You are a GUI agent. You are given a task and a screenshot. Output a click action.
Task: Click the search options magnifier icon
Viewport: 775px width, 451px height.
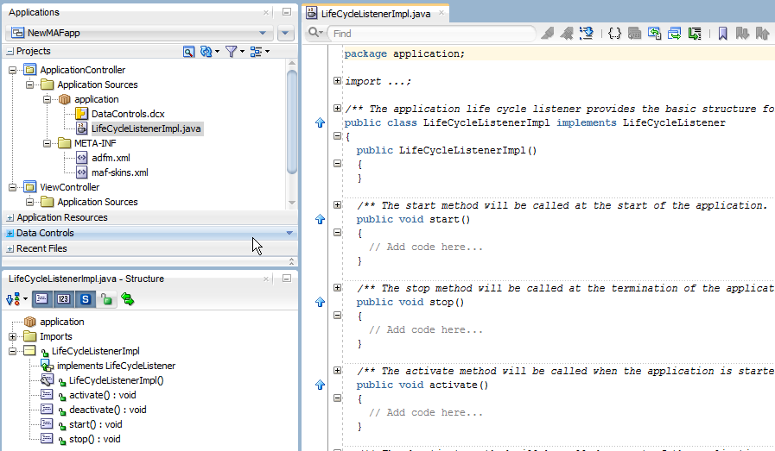tap(314, 33)
